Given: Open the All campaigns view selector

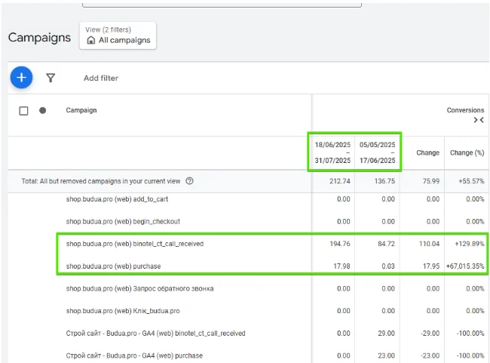Looking at the screenshot, I should click(x=118, y=35).
